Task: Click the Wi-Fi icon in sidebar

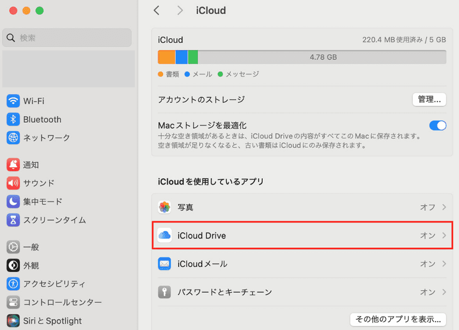Action: (13, 101)
